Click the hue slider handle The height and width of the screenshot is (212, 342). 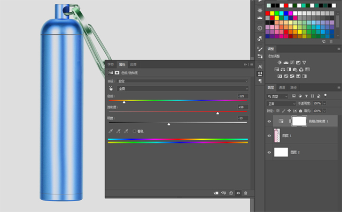point(124,102)
